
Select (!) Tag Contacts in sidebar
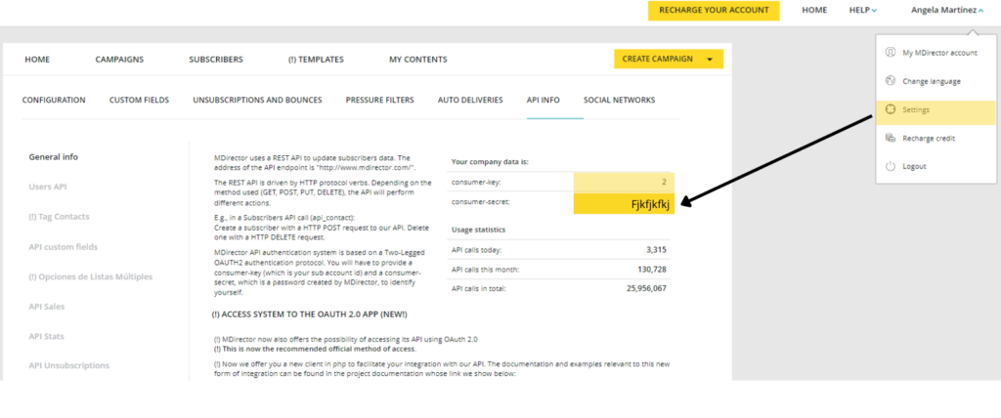60,217
